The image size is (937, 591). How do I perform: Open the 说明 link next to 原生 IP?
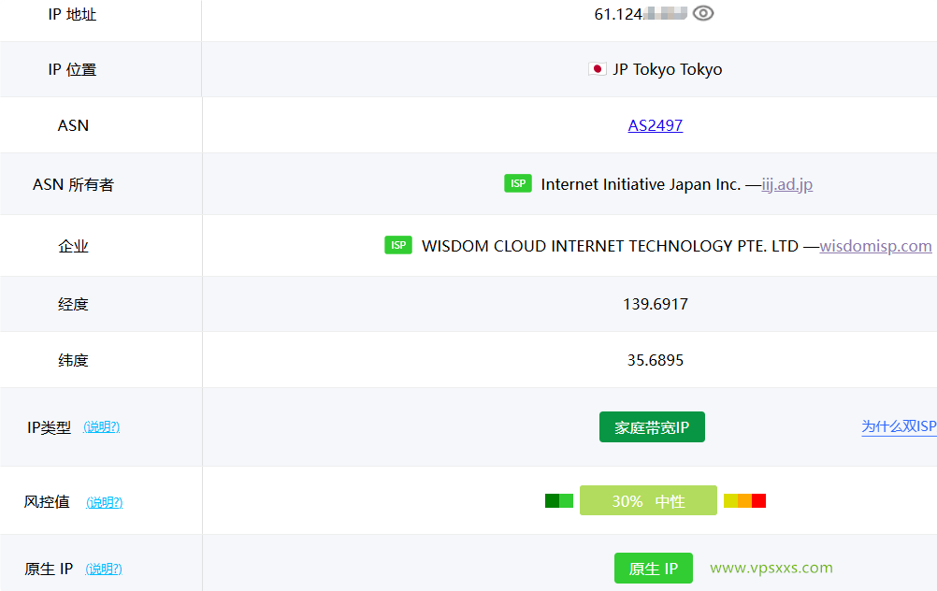click(x=104, y=569)
